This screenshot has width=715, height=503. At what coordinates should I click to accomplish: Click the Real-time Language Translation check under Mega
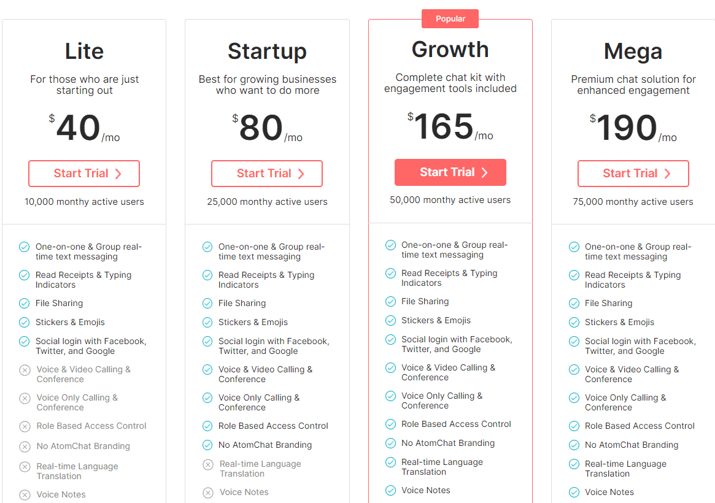point(574,464)
